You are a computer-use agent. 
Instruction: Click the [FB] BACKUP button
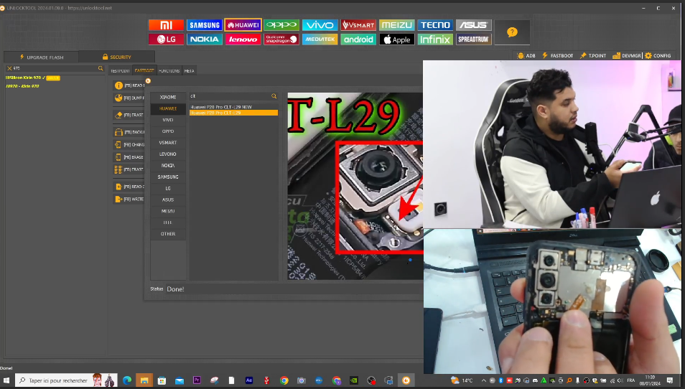coord(129,132)
